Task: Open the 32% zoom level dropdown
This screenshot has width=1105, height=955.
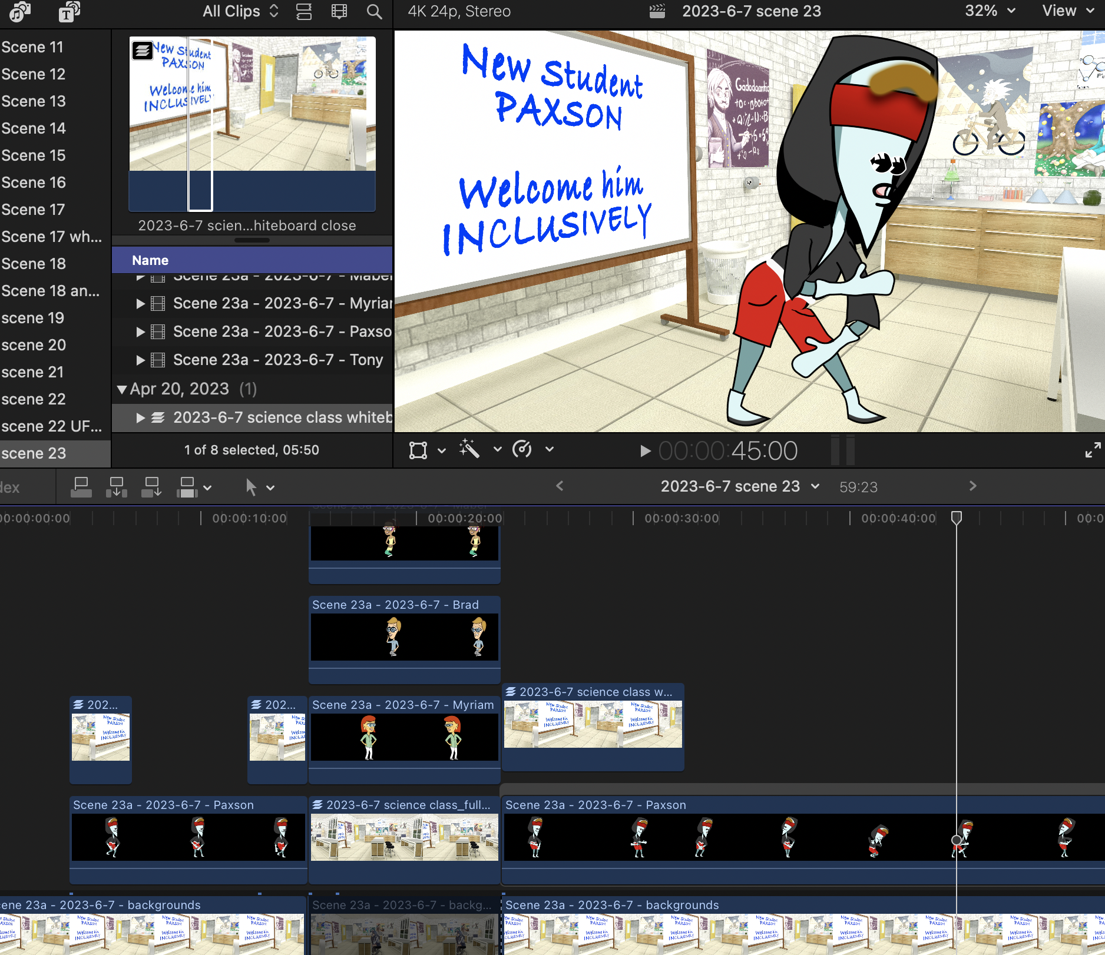Action: (x=990, y=11)
